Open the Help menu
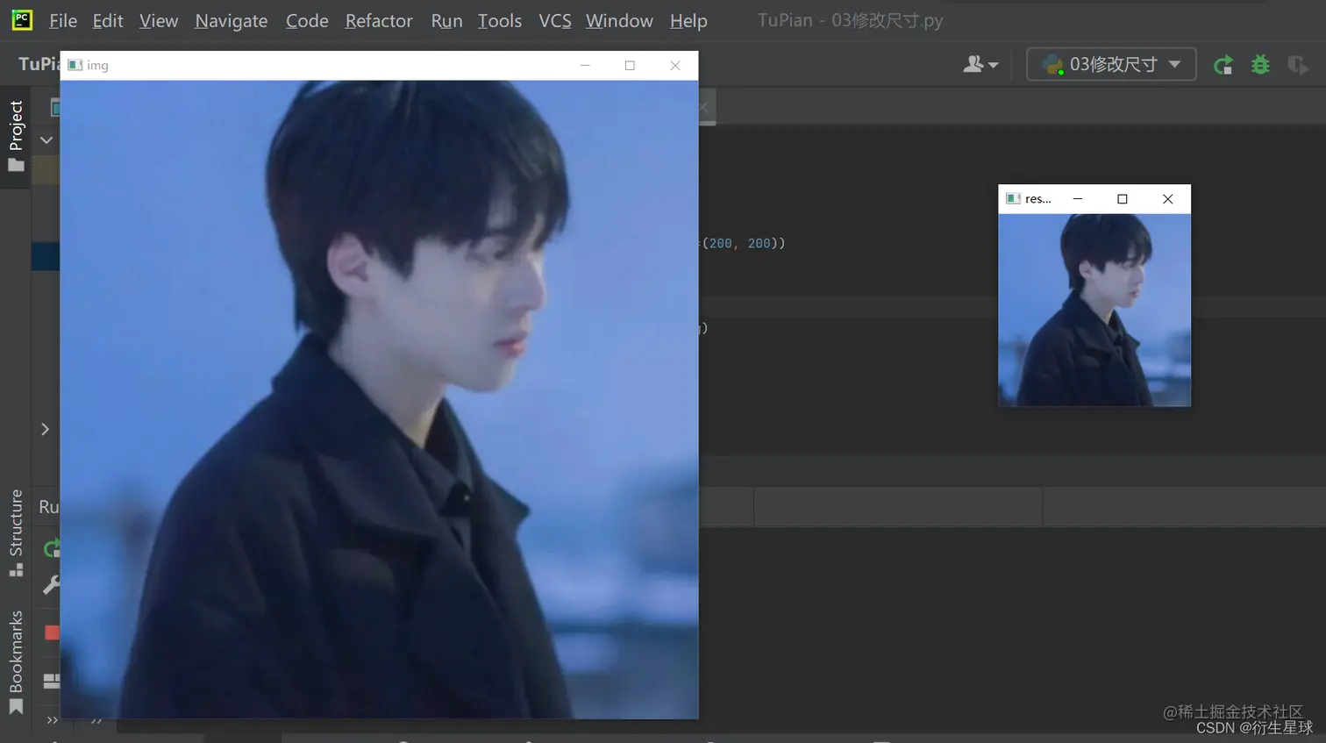The height and width of the screenshot is (743, 1326). 688,20
